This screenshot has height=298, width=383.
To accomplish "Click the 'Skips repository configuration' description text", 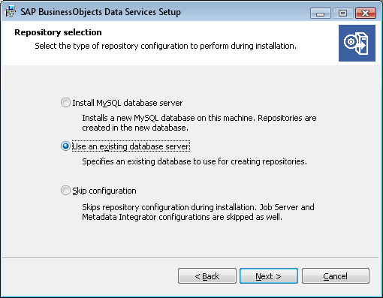I will coord(198,212).
